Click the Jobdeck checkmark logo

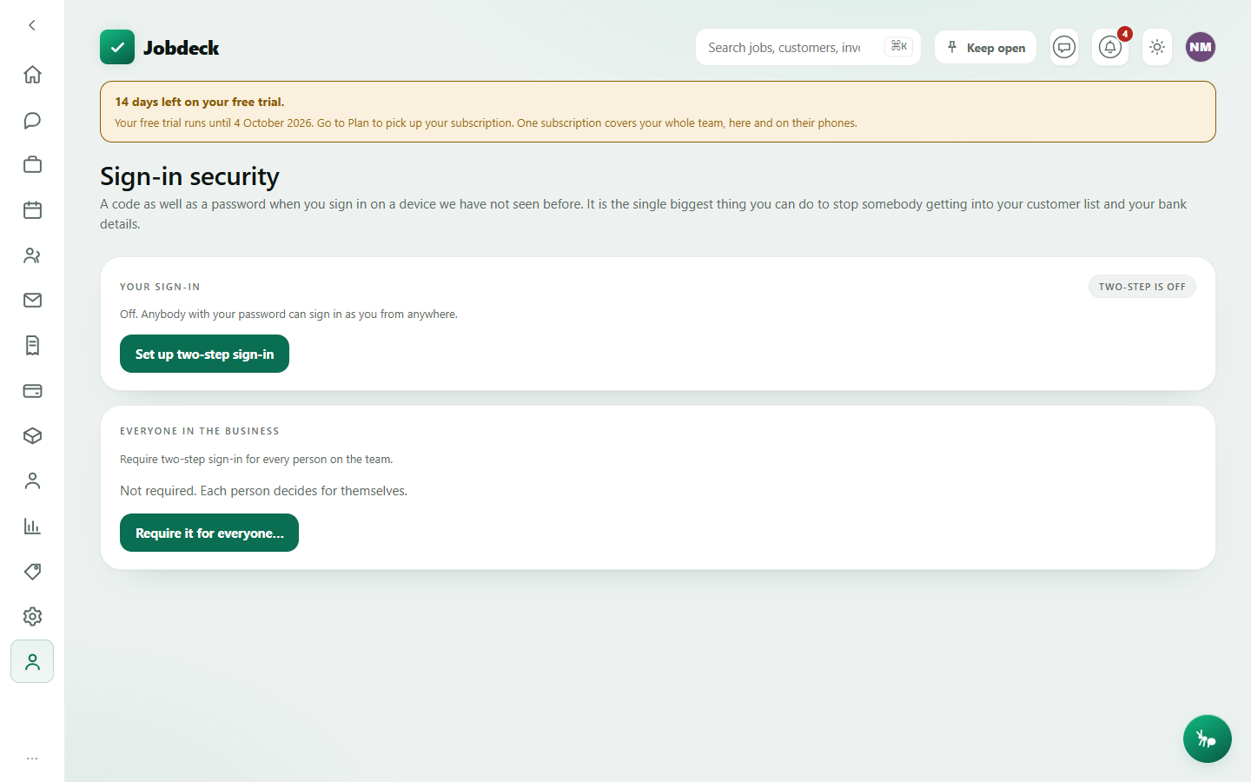117,47
